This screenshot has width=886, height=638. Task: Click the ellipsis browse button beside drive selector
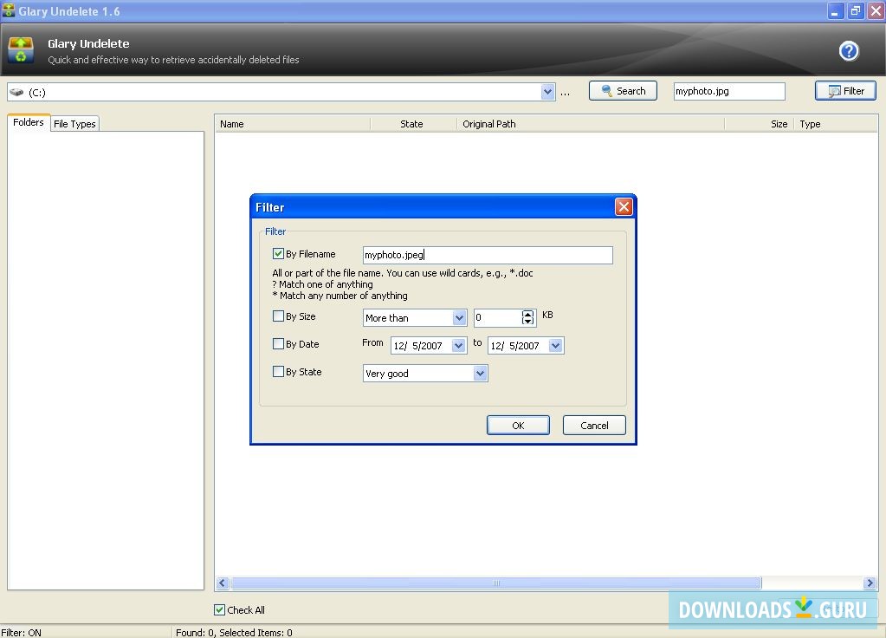click(x=565, y=91)
